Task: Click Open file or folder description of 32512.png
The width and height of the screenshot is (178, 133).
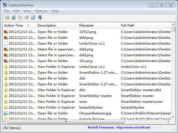Action: click(x=53, y=32)
